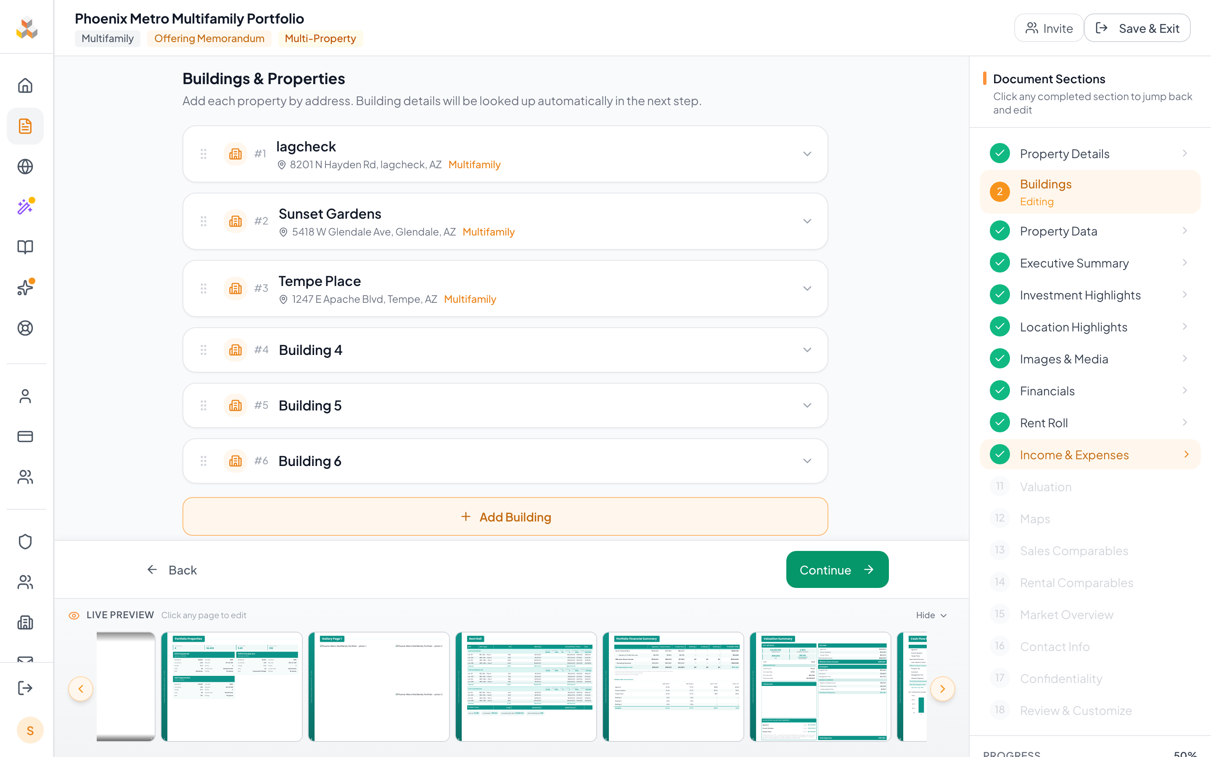
Task: Click building icon on Building 4 row
Action: (x=235, y=350)
